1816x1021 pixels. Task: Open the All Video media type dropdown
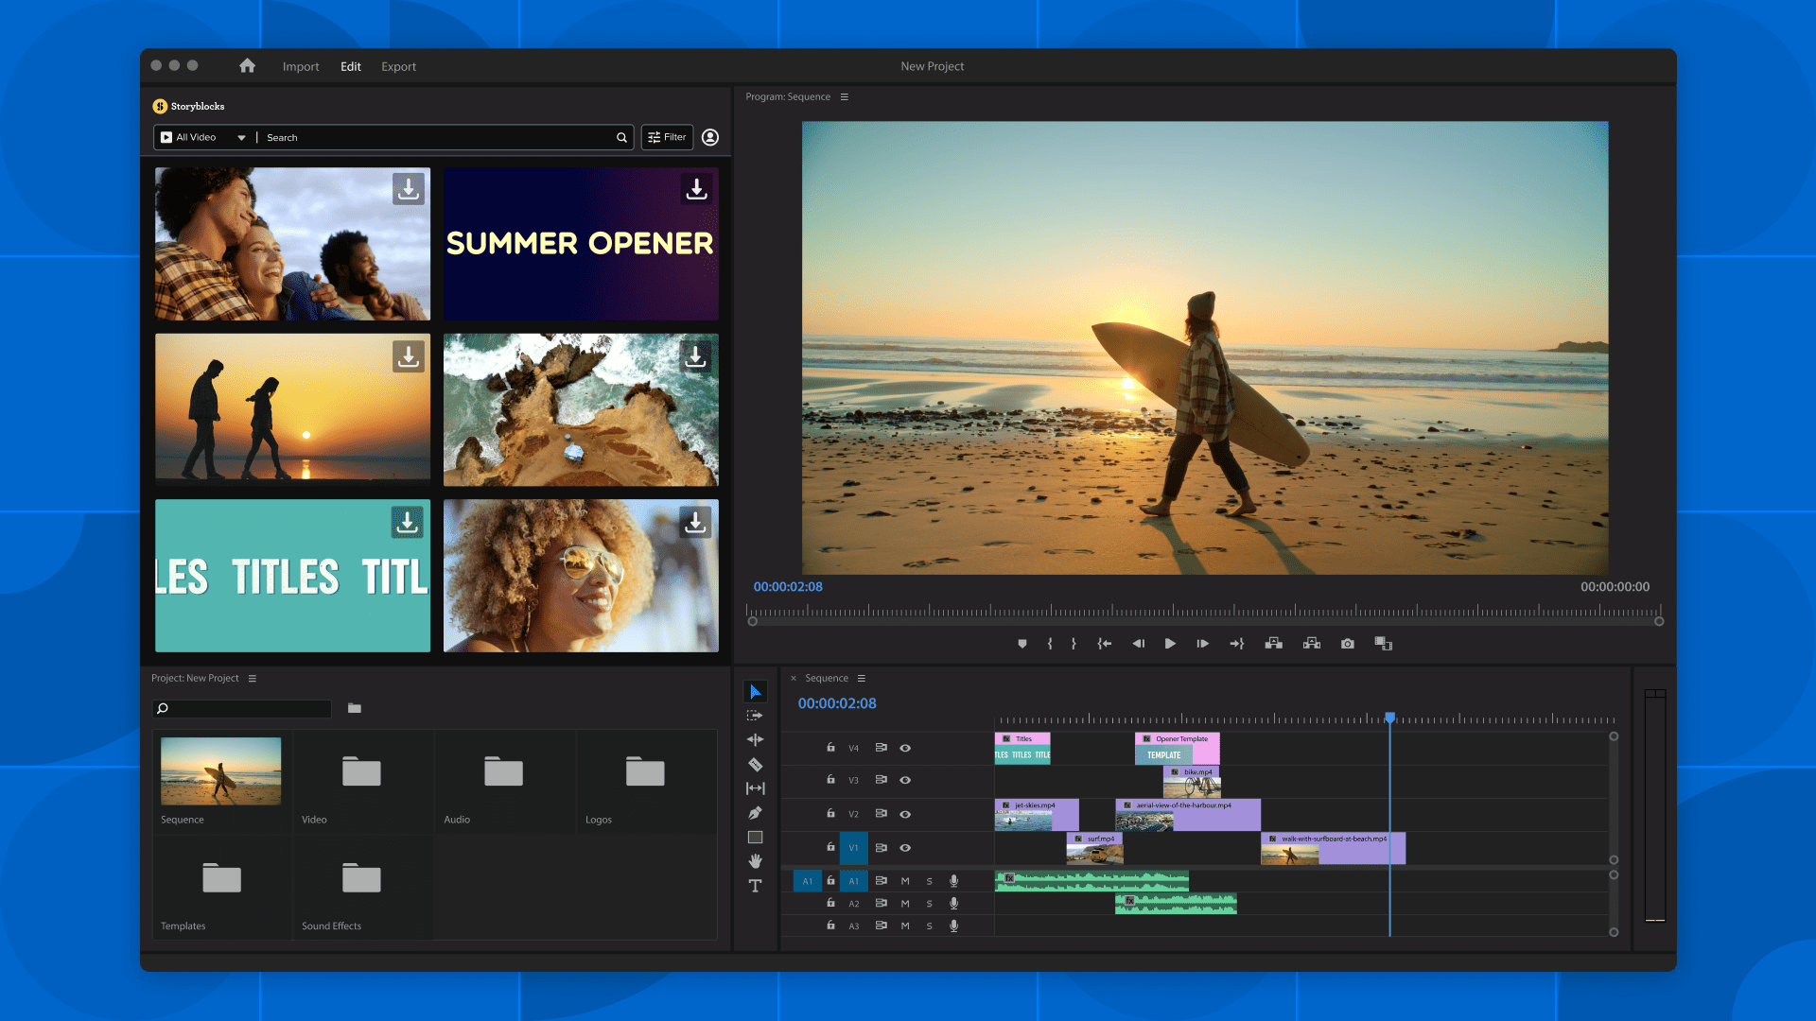(x=203, y=137)
